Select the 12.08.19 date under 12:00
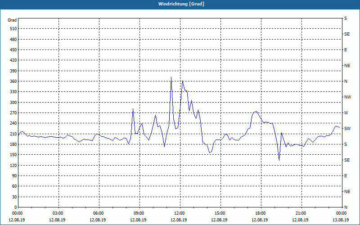Image resolution: width=360 pixels, height=225 pixels. coord(179,220)
